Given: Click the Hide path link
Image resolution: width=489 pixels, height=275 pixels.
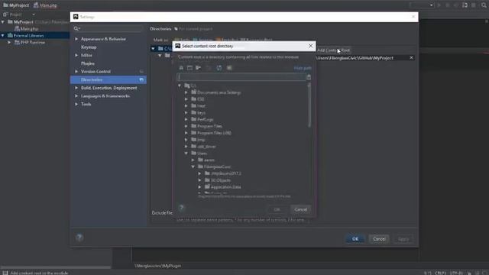Looking at the screenshot, I should pyautogui.click(x=303, y=68).
